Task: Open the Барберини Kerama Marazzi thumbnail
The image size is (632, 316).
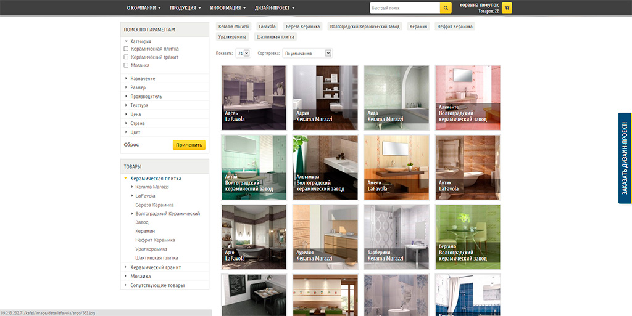Action: point(397,237)
